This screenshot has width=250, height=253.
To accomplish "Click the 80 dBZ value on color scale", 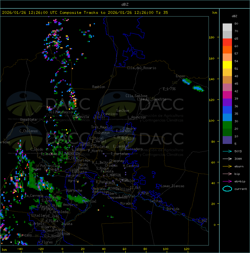I will tap(236, 23).
